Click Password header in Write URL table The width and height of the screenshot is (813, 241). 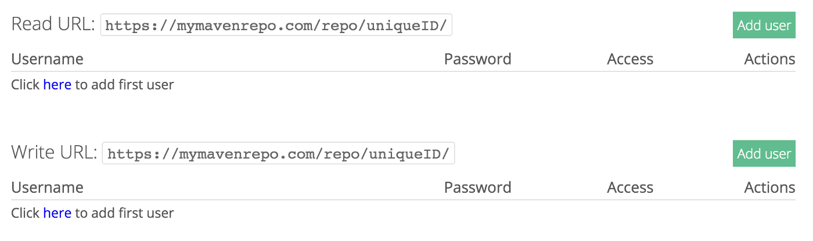tap(477, 188)
